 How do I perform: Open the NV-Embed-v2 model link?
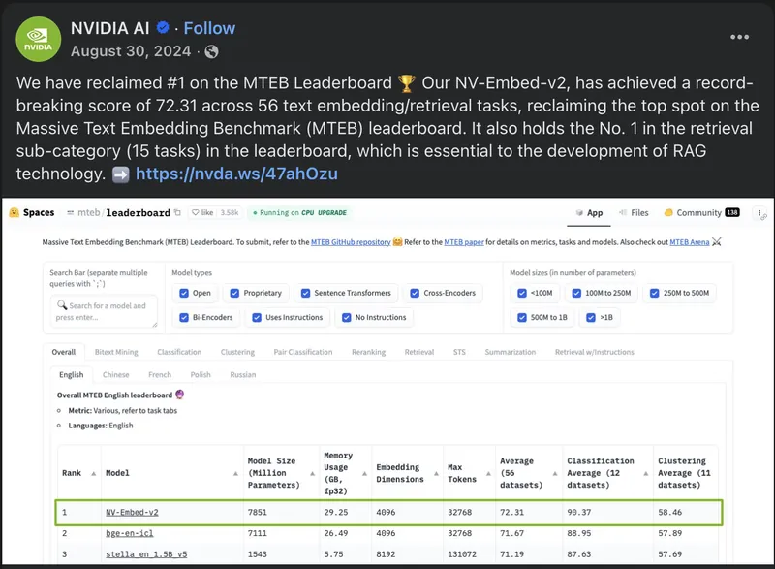(x=132, y=512)
